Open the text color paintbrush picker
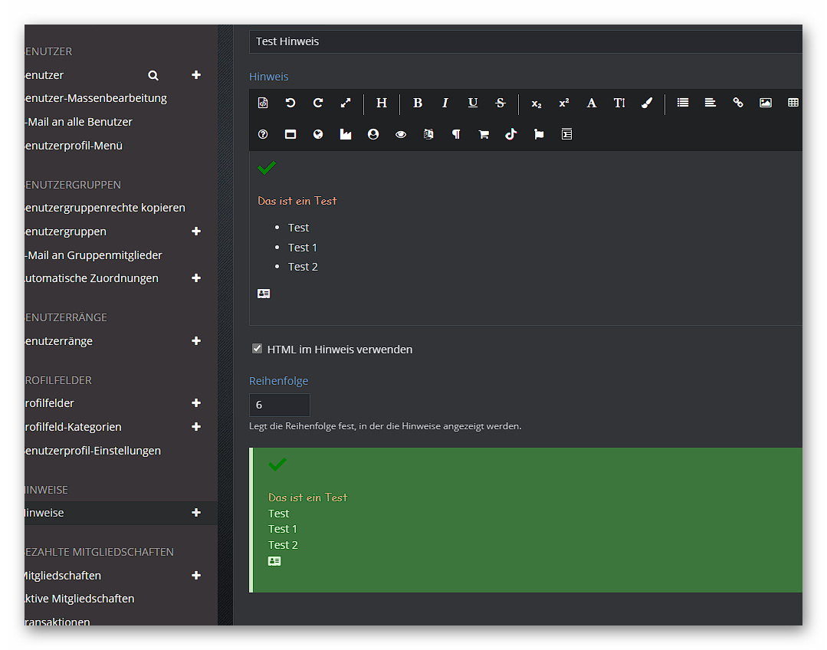827x650 pixels. click(647, 103)
